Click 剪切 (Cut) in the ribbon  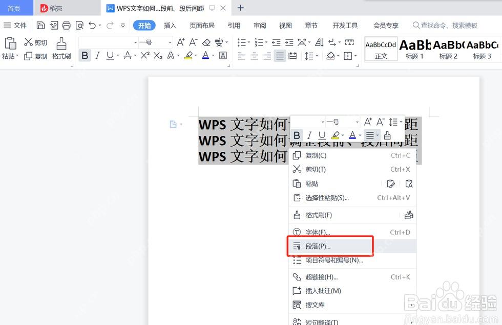(x=35, y=42)
